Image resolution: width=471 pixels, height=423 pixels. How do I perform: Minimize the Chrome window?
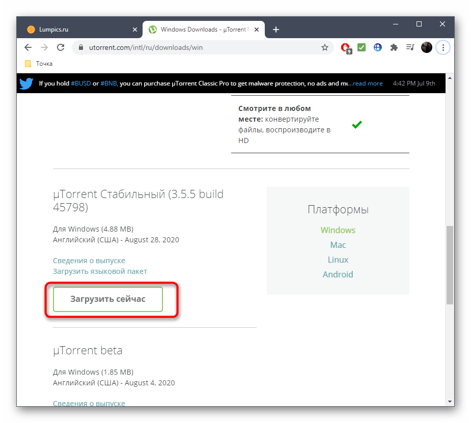(396, 24)
